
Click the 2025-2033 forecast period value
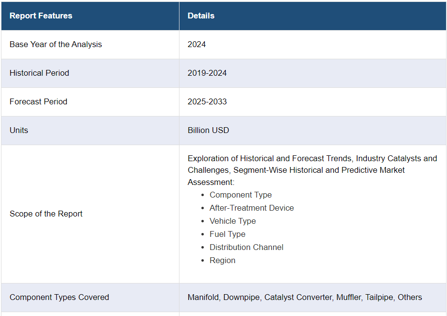[x=207, y=101]
